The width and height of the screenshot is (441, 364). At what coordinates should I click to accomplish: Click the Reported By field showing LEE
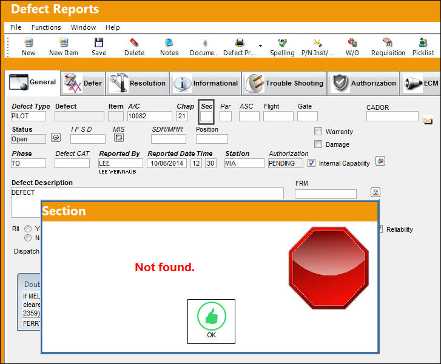[121, 163]
